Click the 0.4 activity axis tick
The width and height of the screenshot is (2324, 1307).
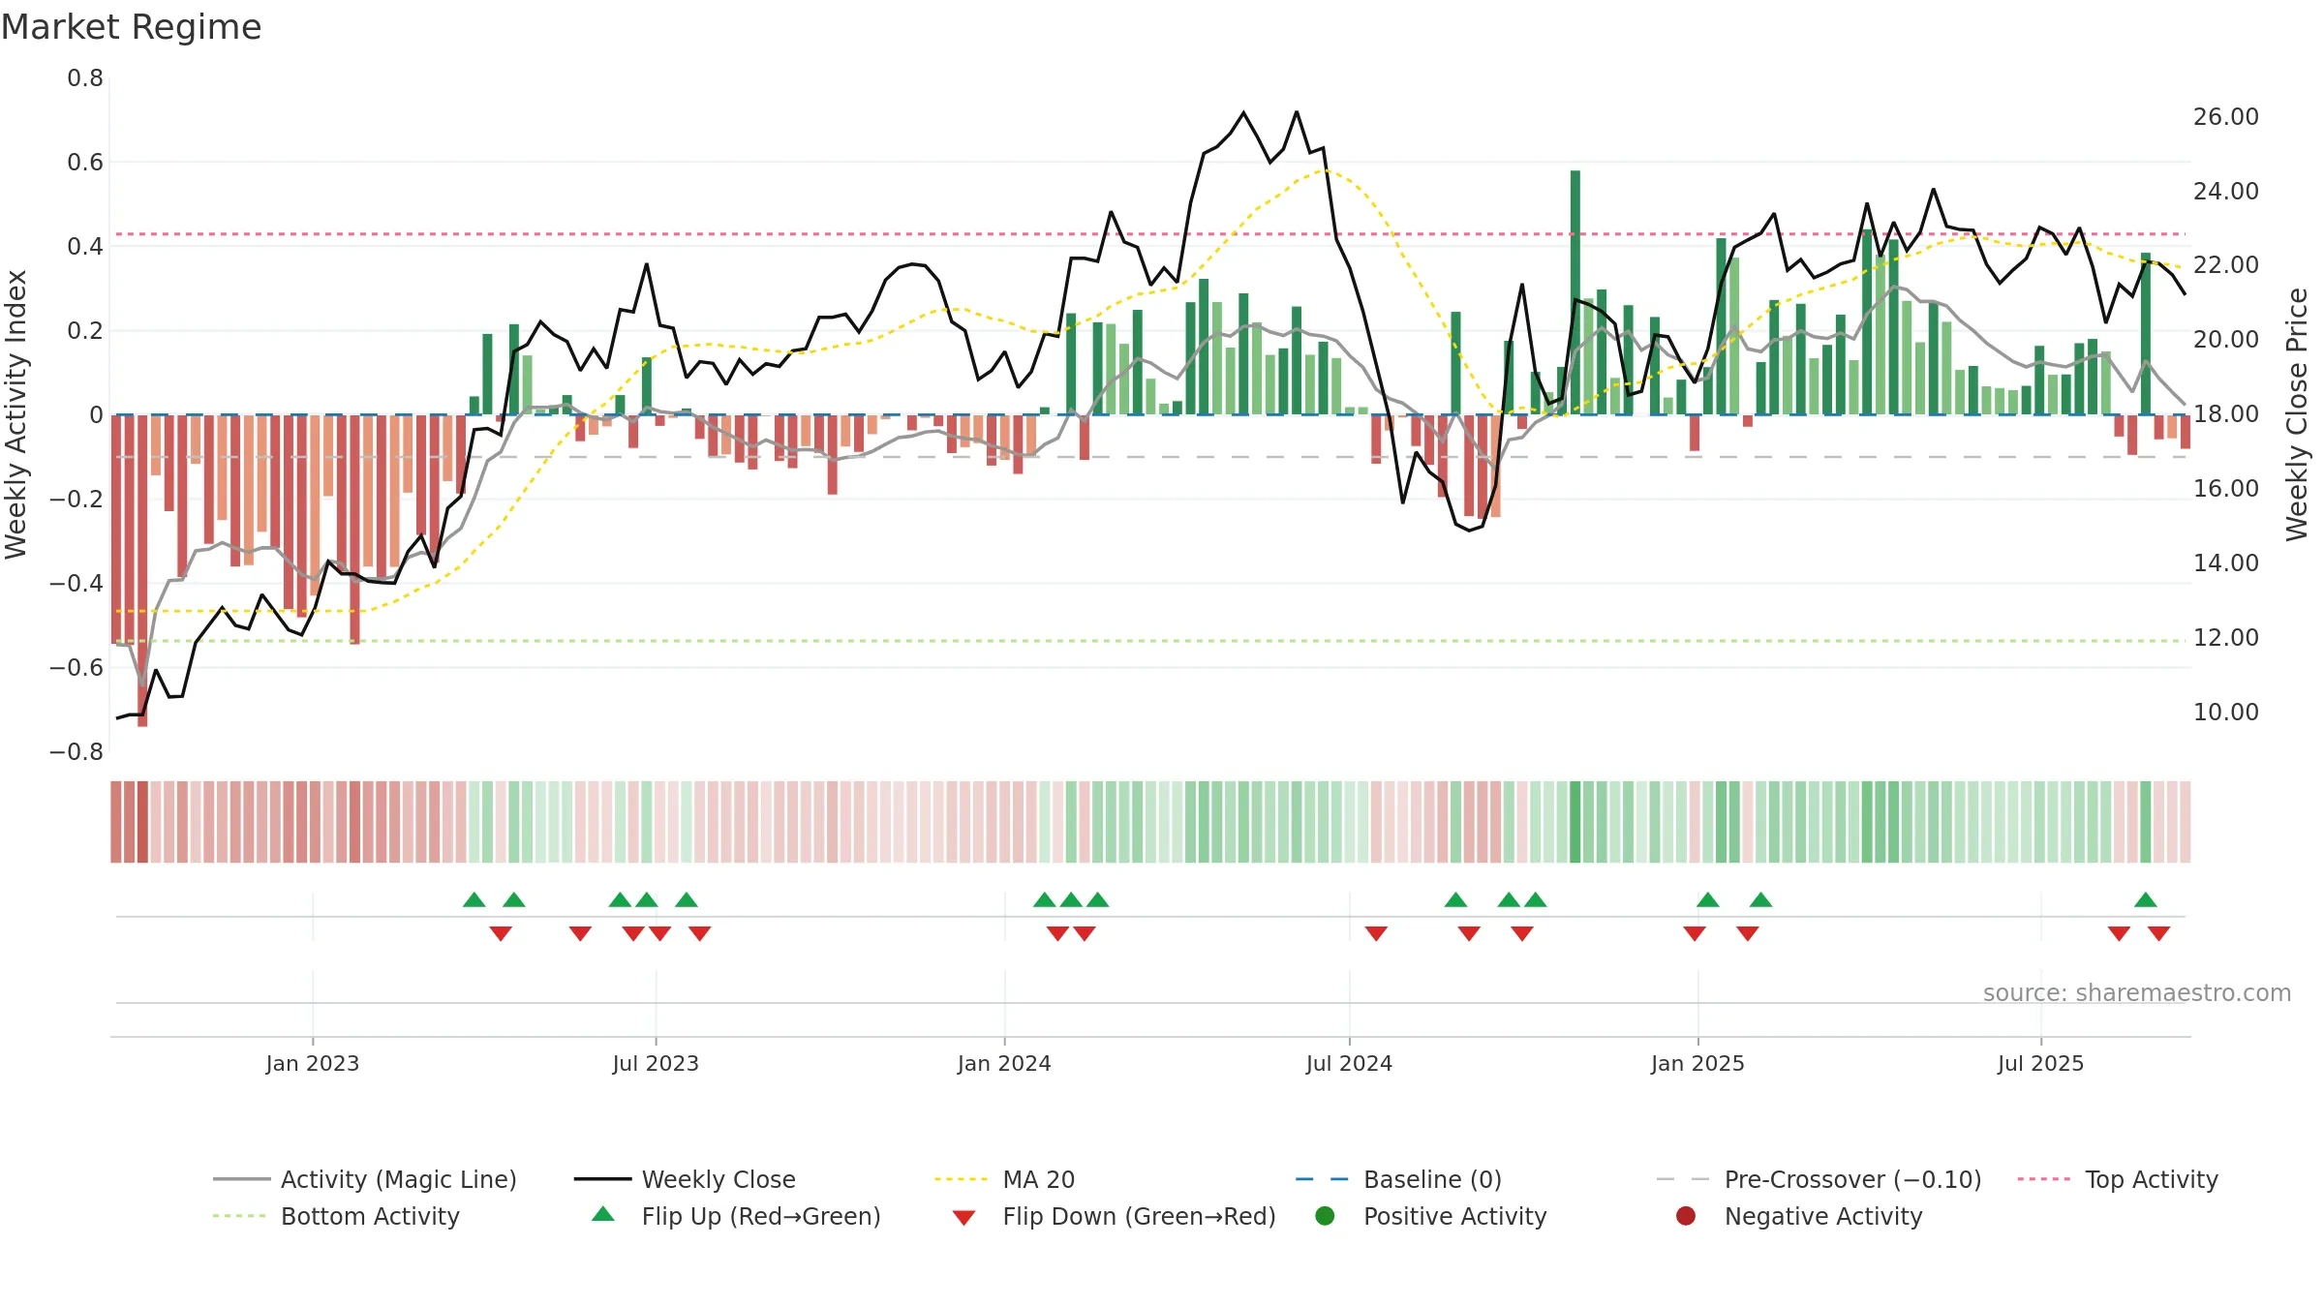click(85, 246)
